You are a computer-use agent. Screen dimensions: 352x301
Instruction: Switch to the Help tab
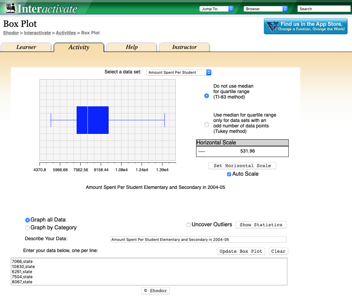131,47
